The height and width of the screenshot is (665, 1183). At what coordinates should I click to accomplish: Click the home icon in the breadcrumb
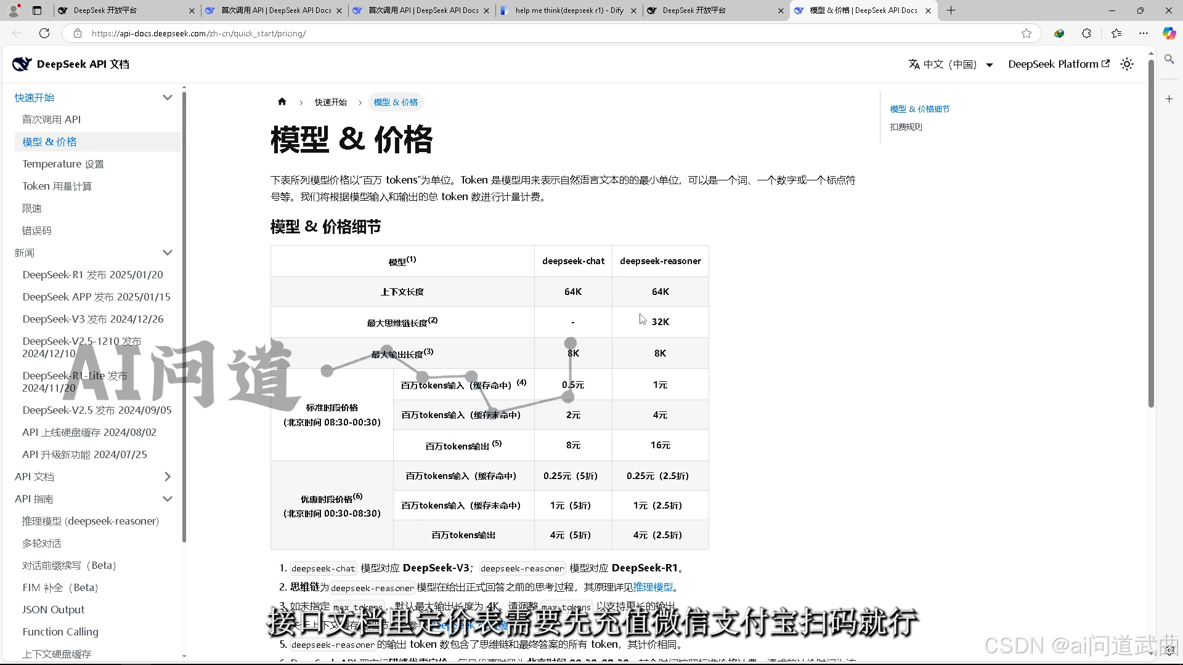[x=282, y=102]
